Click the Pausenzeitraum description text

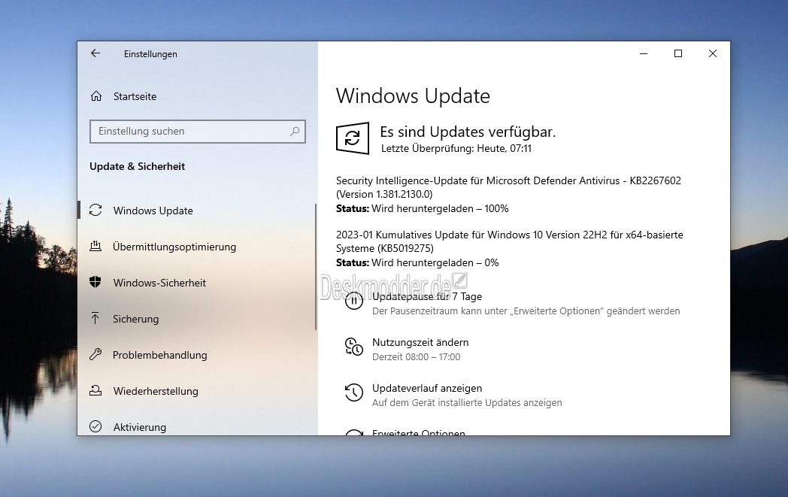[x=526, y=311]
